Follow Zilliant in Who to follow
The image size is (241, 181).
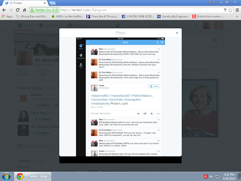pyautogui.click(x=42, y=105)
